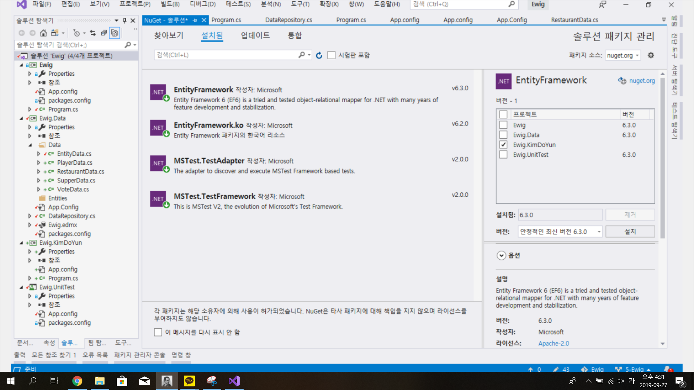Check the Ewig.UnitTest project checkbox
This screenshot has width=694, height=390.
503,155
